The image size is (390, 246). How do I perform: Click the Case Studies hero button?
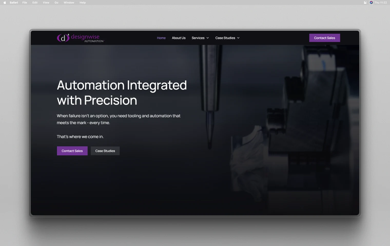click(105, 151)
